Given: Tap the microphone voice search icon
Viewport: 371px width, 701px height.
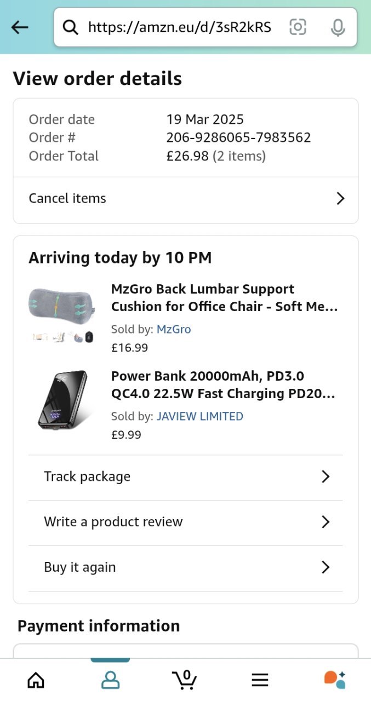Looking at the screenshot, I should pyautogui.click(x=338, y=27).
